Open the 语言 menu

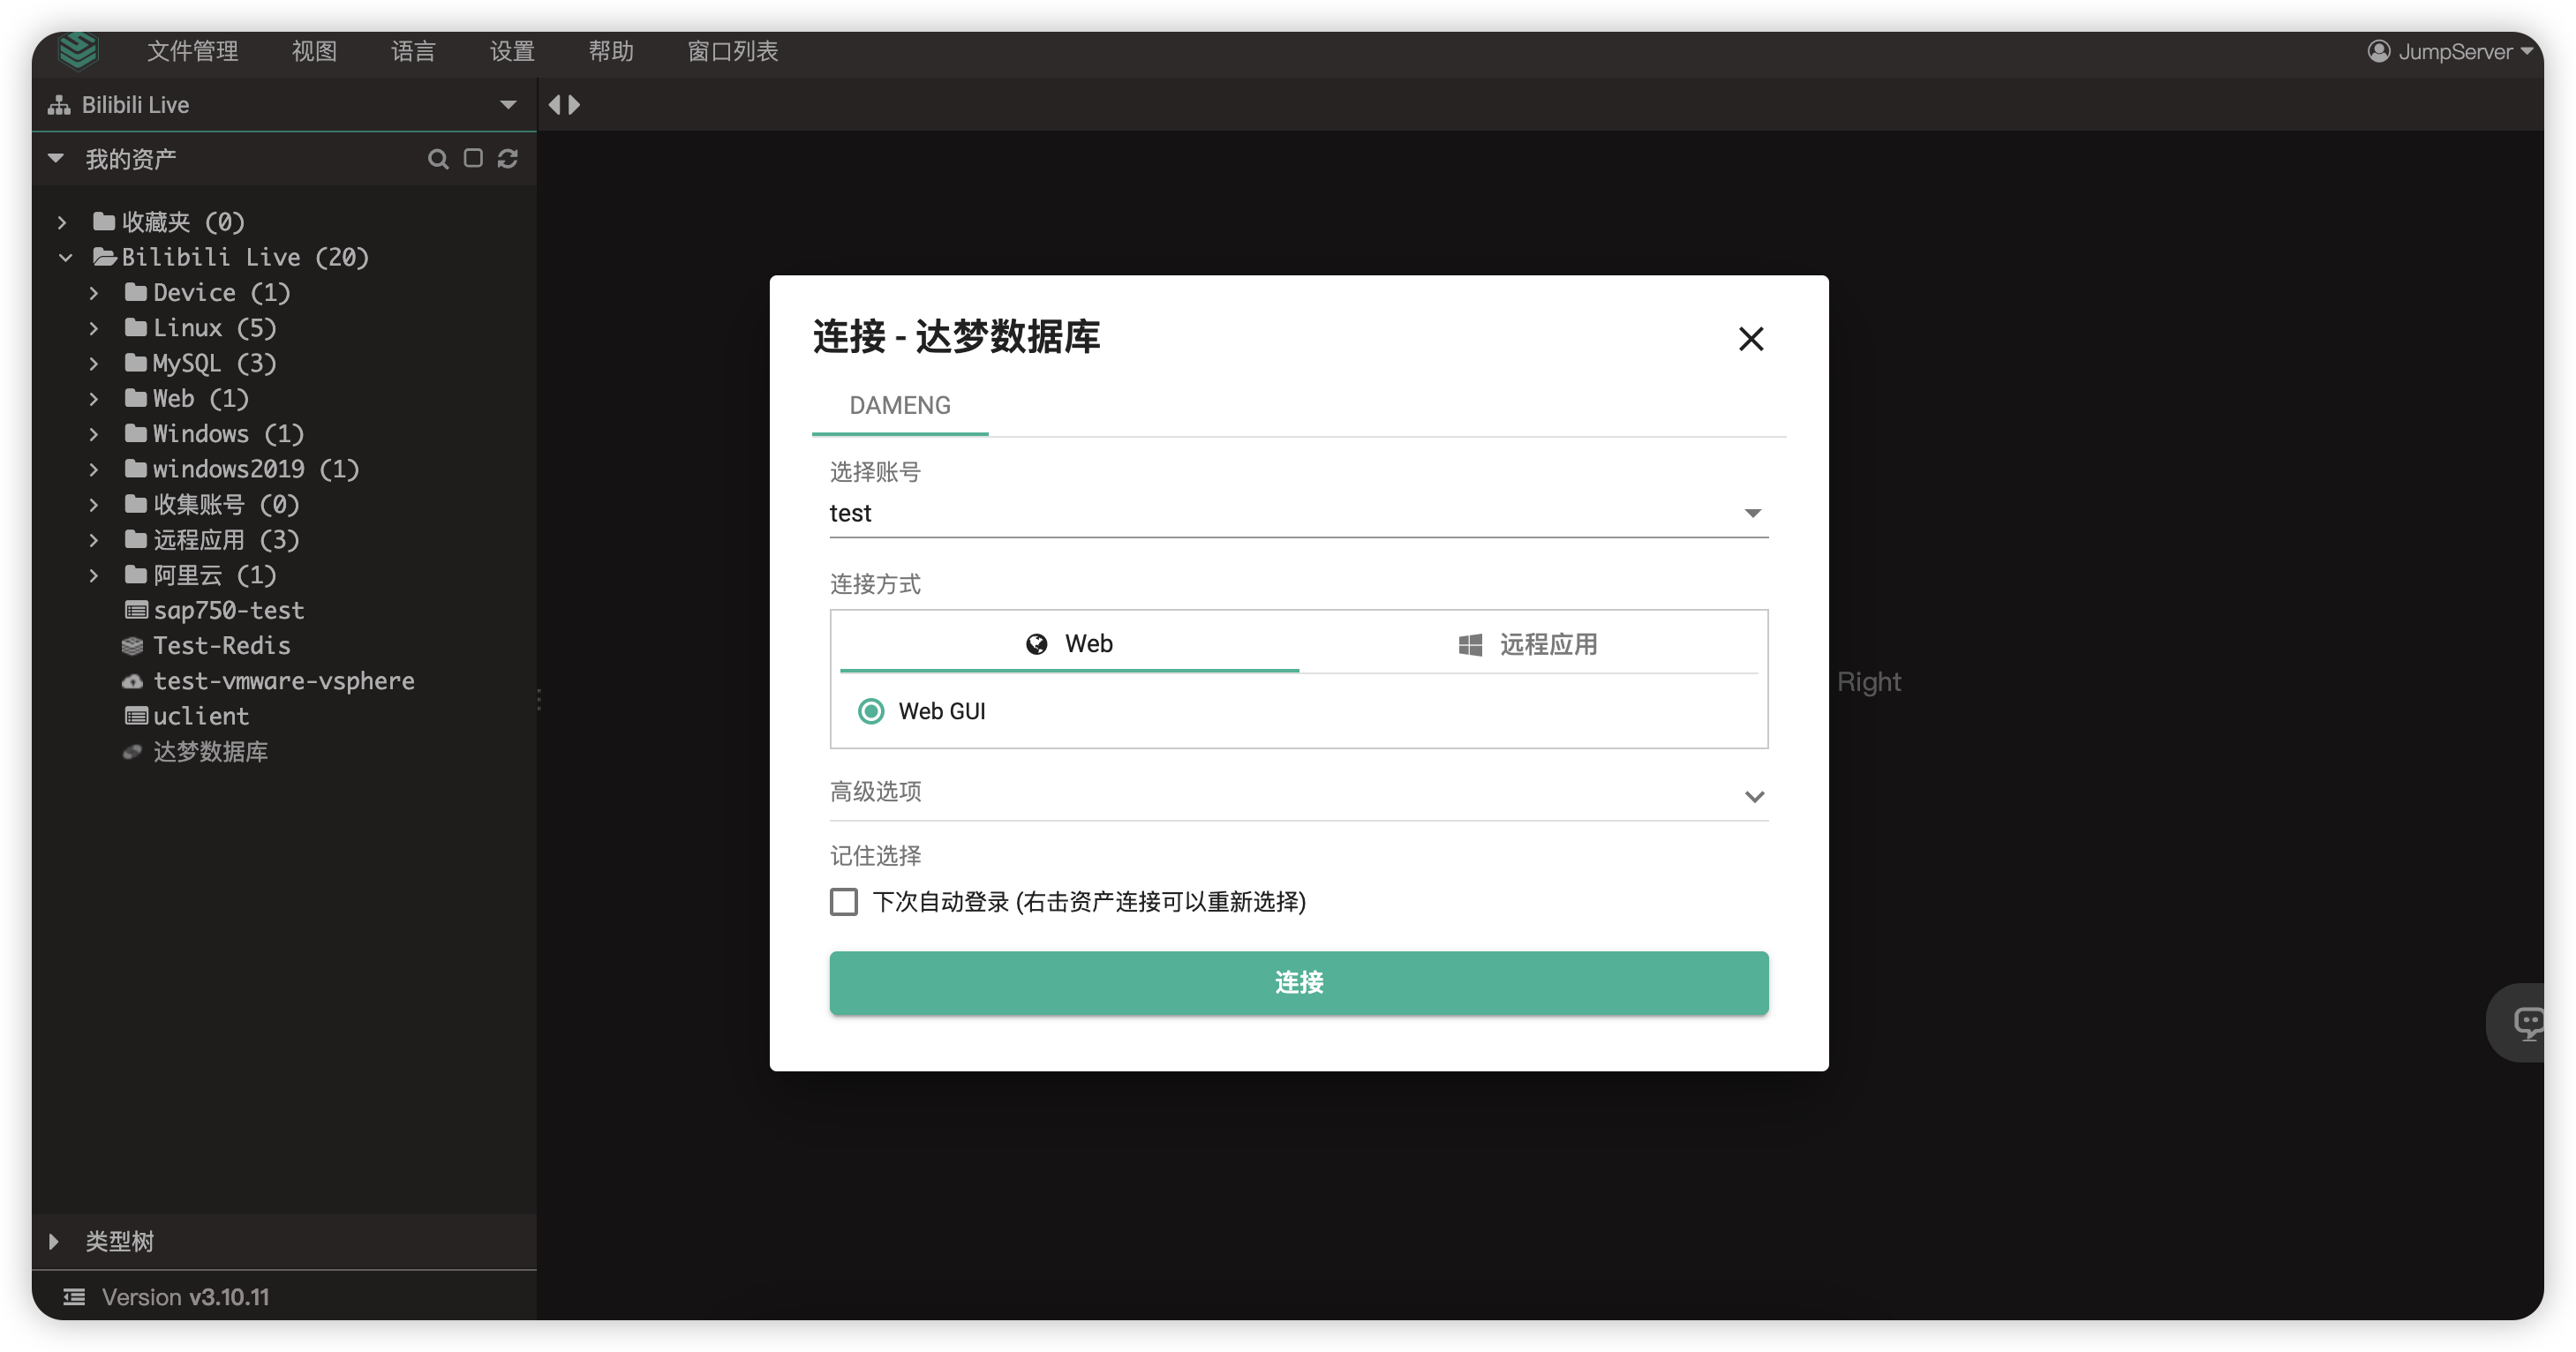point(413,51)
